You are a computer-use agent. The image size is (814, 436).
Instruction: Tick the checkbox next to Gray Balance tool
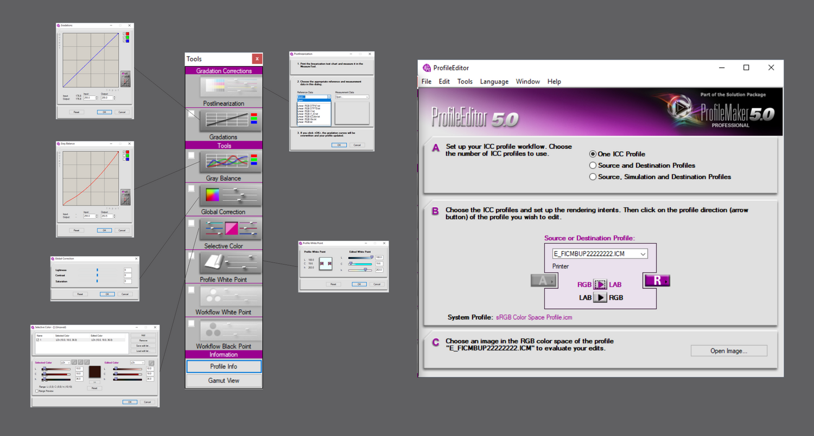[192, 155]
